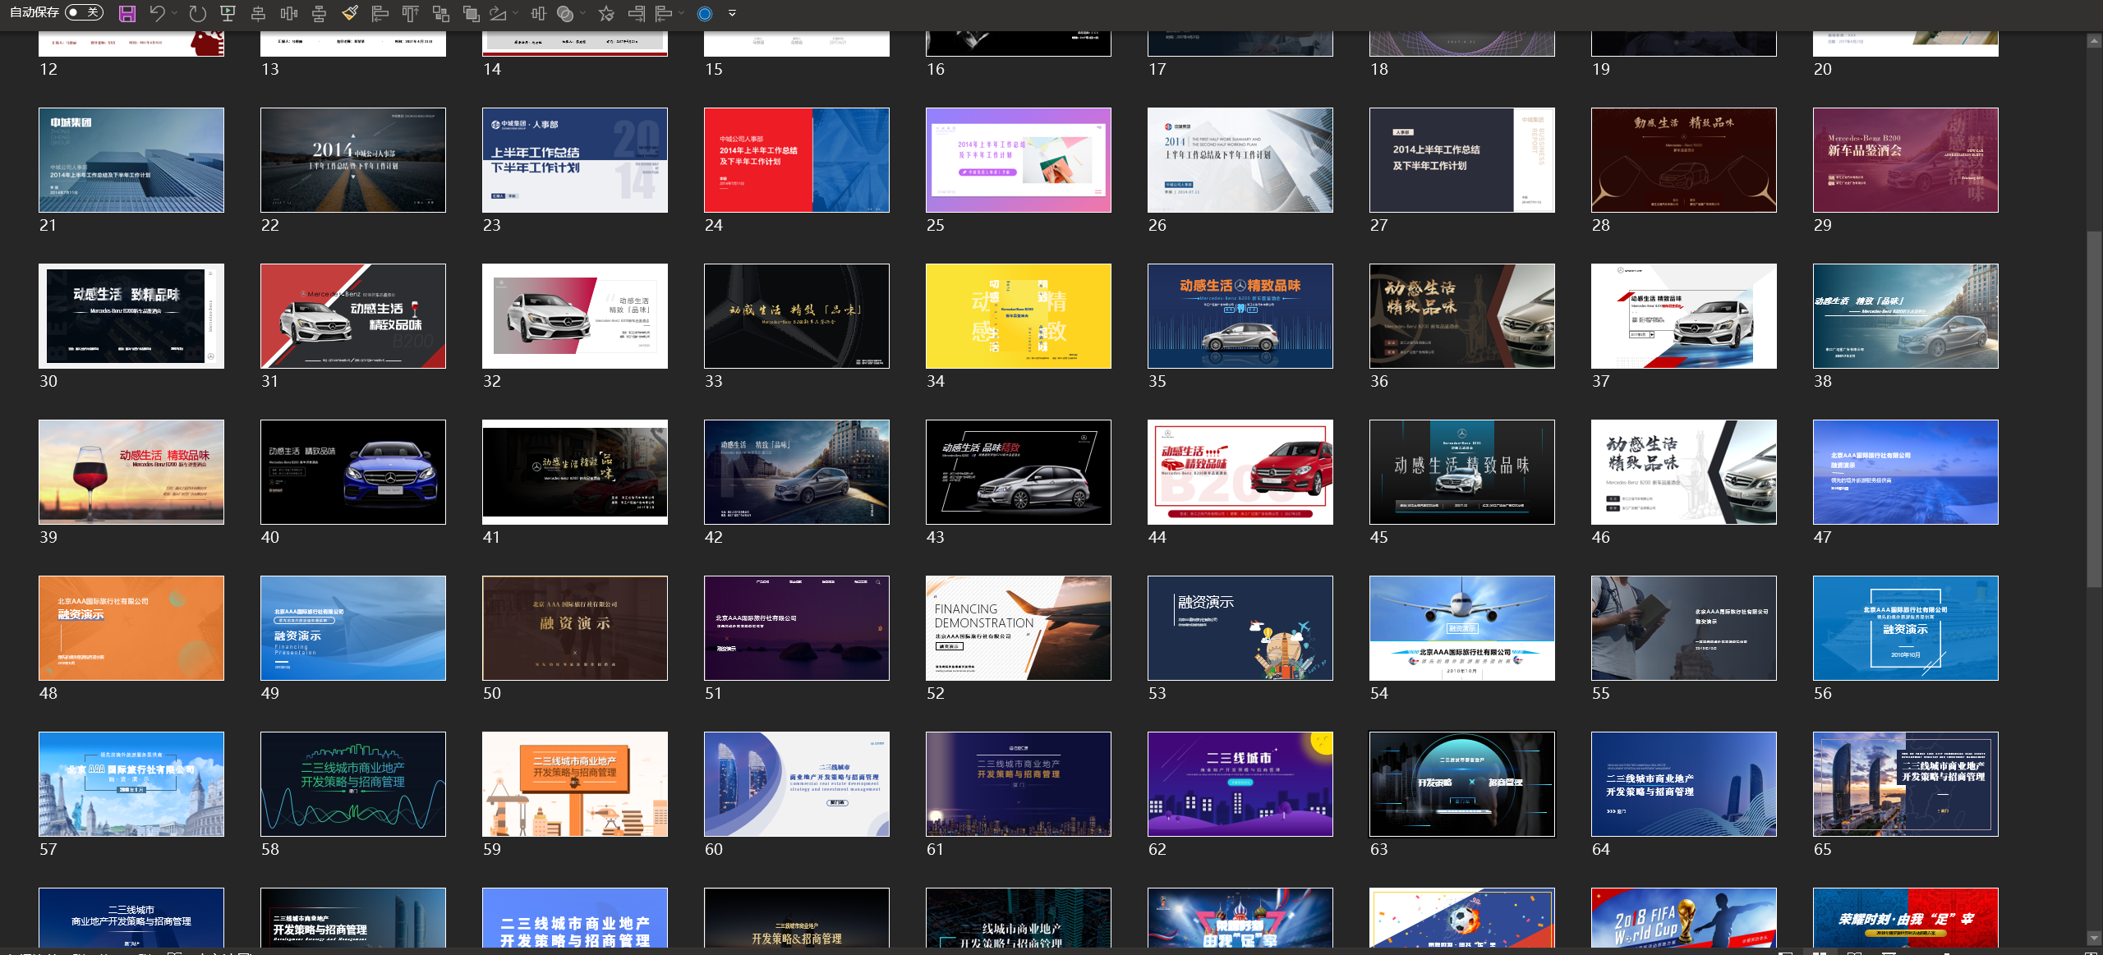The width and height of the screenshot is (2103, 955).
Task: Open dropdown arrow beside last align icon
Action: 681,13
